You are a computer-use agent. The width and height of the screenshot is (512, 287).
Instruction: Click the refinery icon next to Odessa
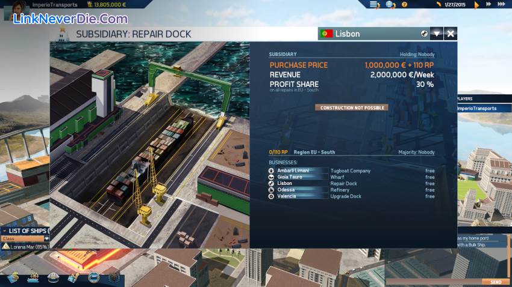(x=271, y=190)
